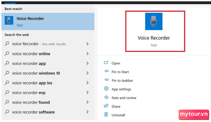Click search icon beside 'voice recorder evp'
211x122 pixels.
(x=7, y=92)
